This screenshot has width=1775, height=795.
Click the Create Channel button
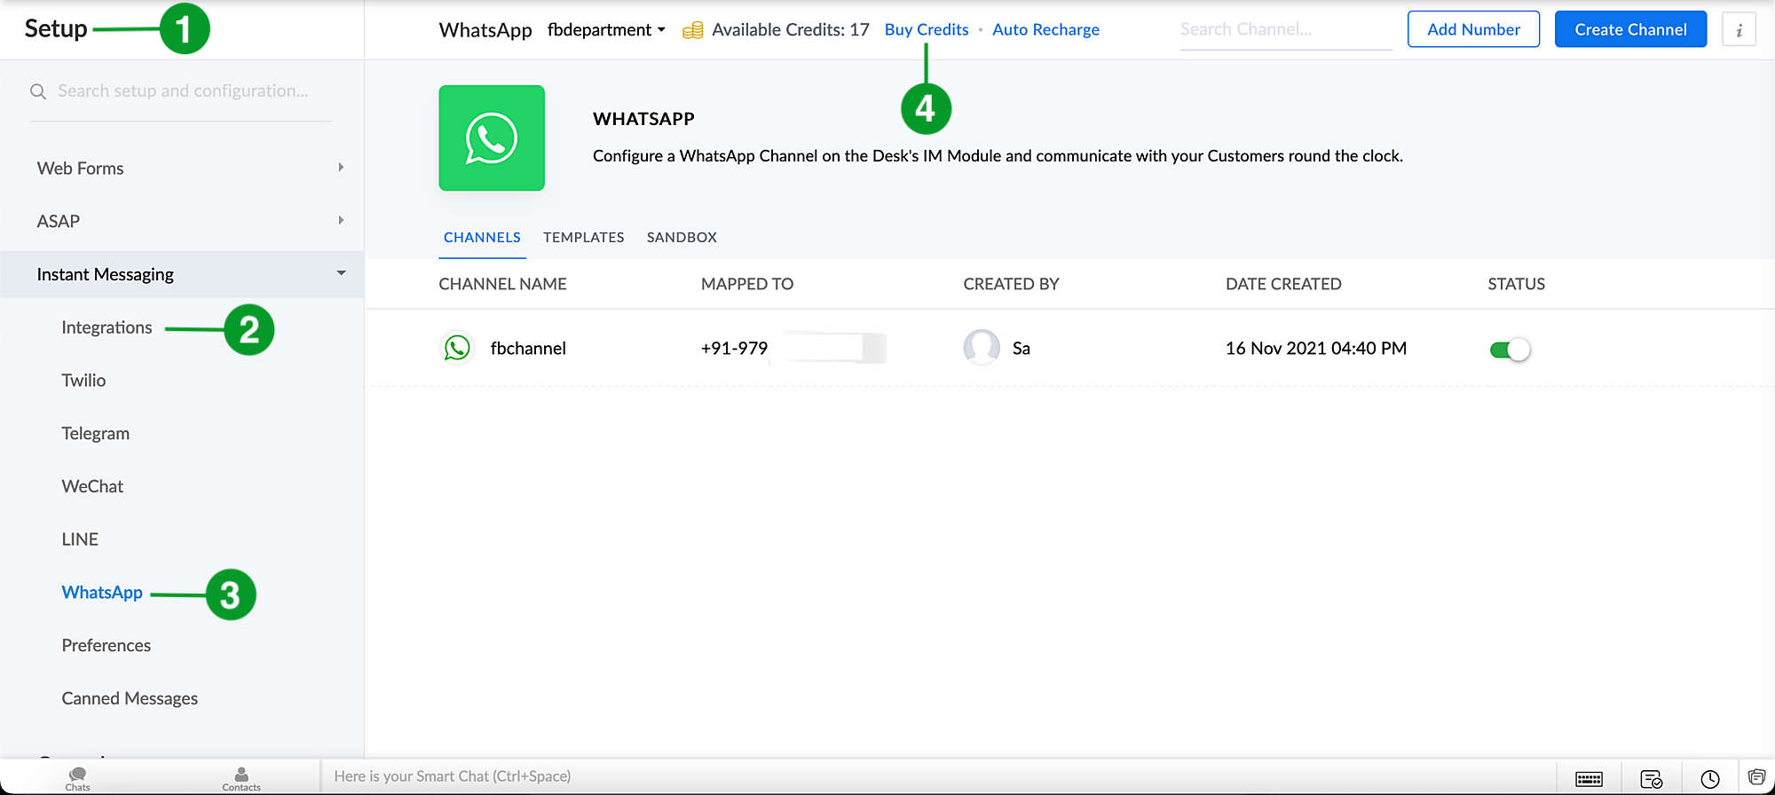tap(1630, 29)
